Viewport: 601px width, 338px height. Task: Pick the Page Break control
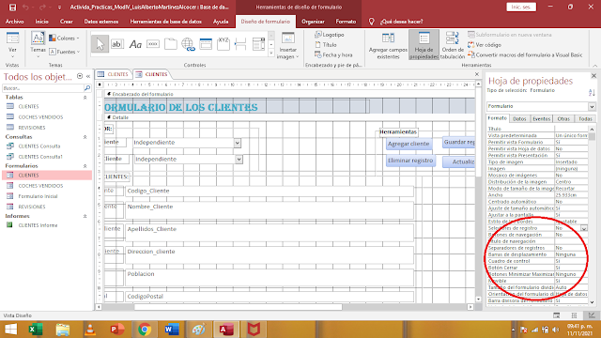[240, 44]
